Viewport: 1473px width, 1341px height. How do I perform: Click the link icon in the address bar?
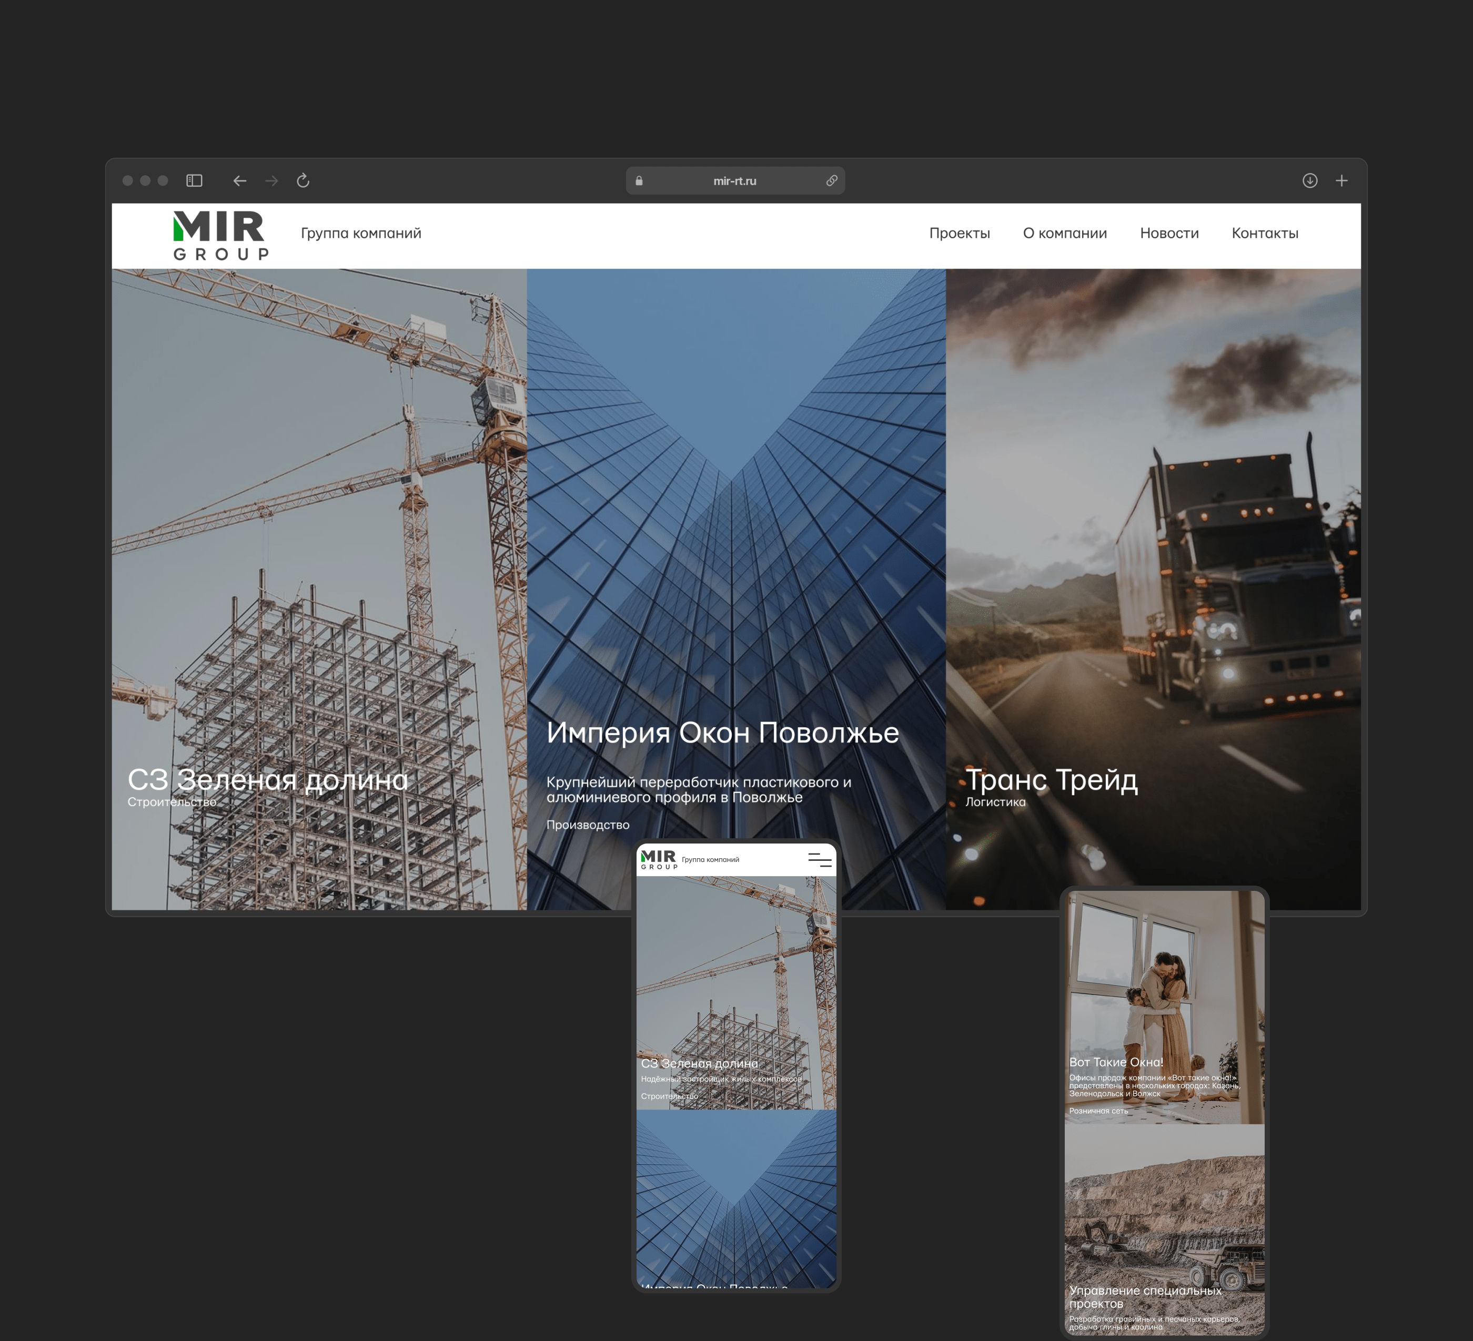(x=832, y=180)
